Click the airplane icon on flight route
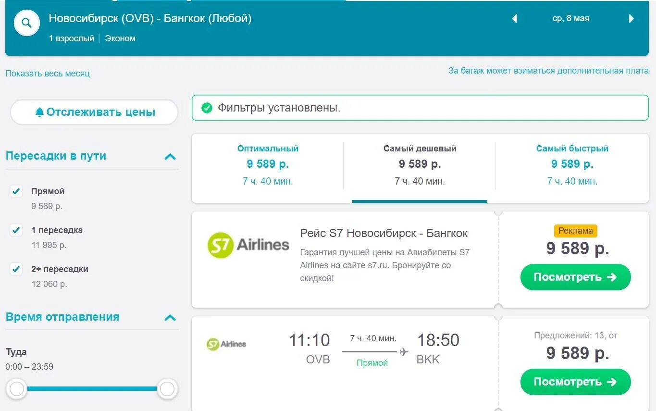This screenshot has width=656, height=411. (x=404, y=352)
